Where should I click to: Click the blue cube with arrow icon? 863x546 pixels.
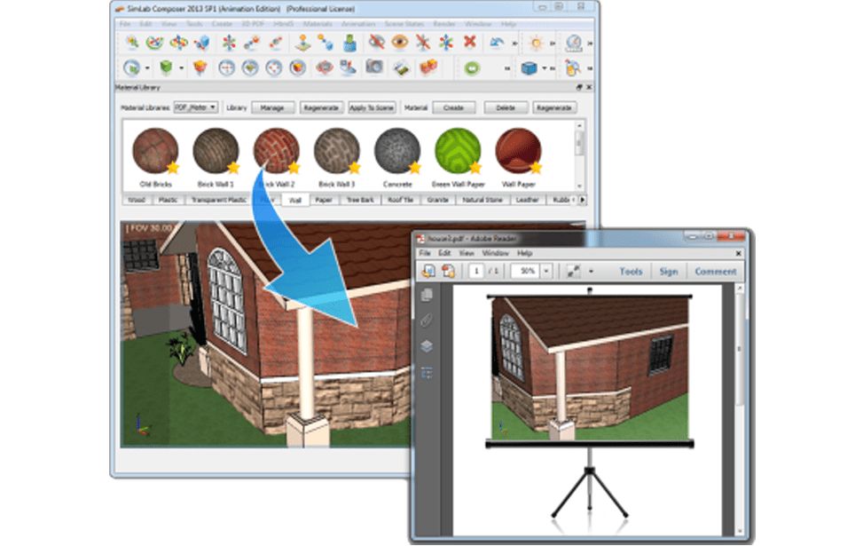(x=202, y=43)
